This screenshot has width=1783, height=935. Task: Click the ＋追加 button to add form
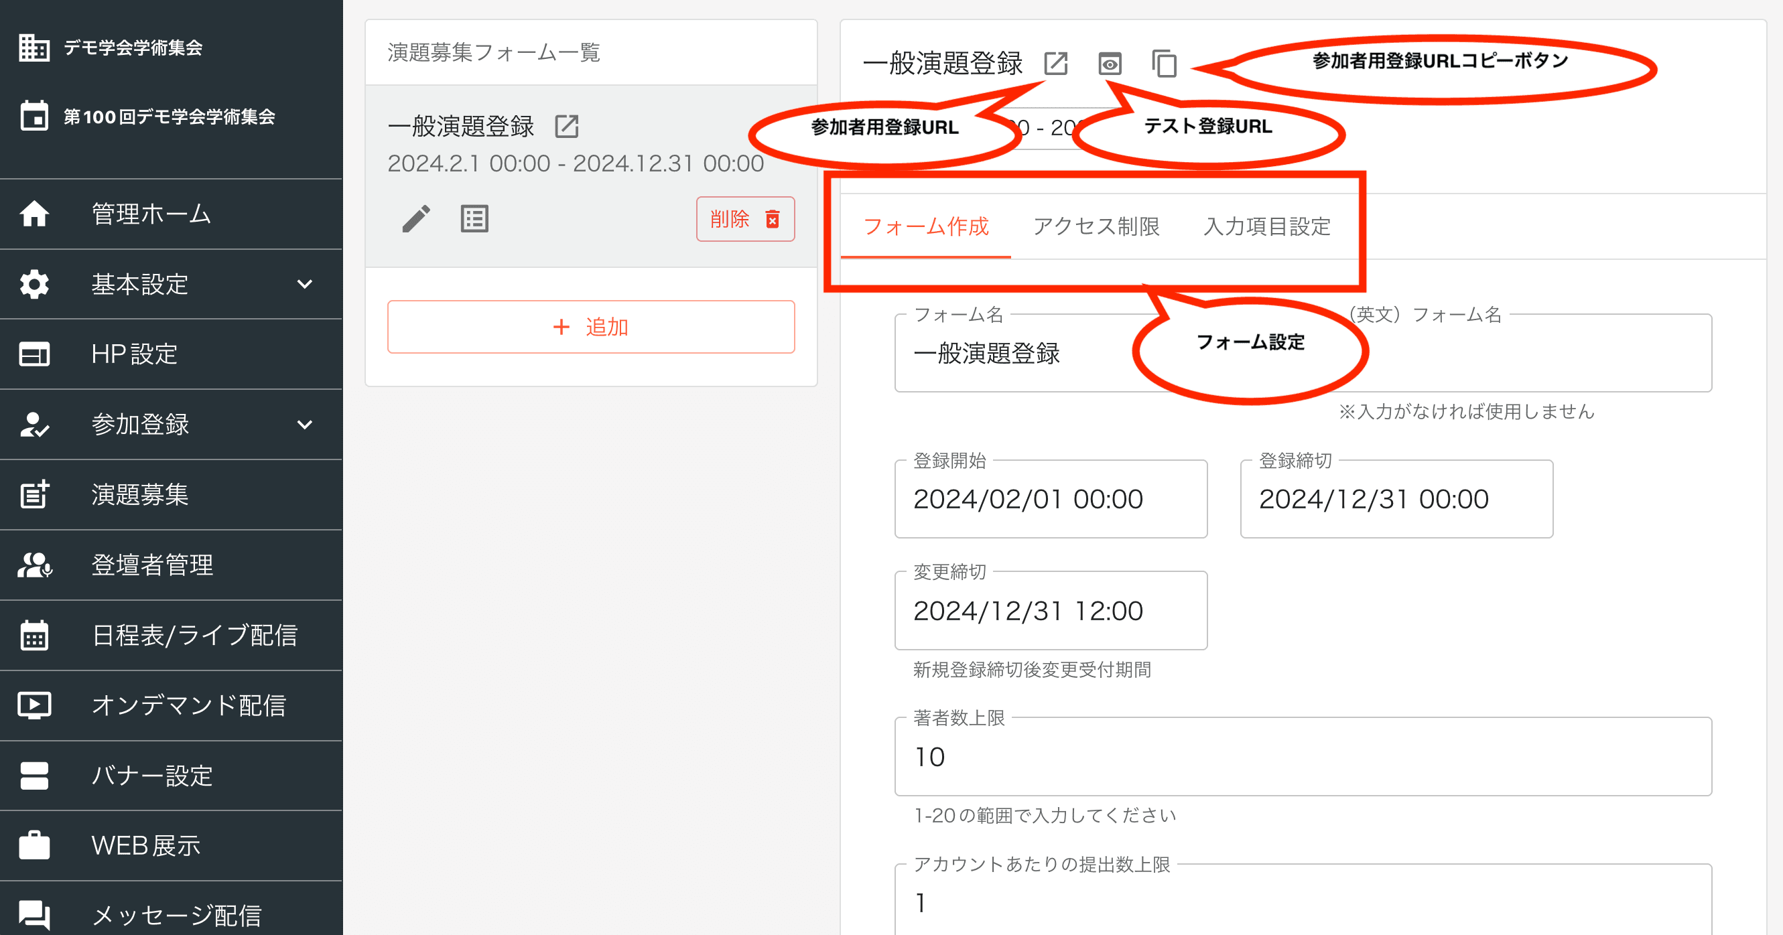(590, 327)
